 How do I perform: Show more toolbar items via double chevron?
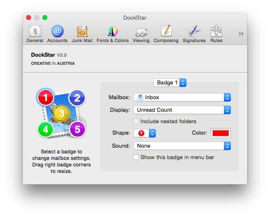(x=241, y=33)
